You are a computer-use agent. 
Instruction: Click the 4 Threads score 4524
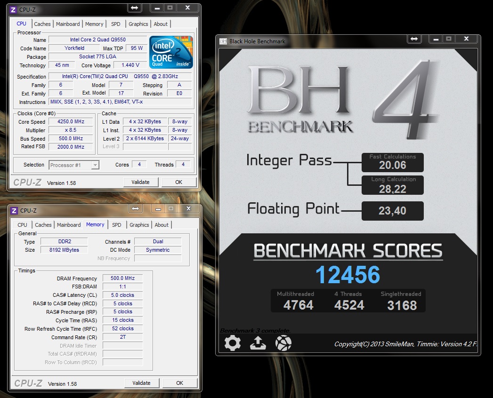pos(349,305)
